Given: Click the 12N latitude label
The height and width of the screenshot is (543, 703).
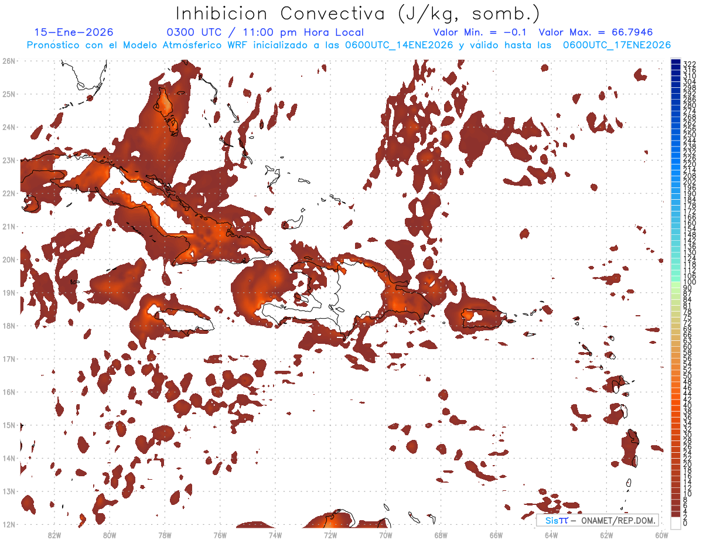Looking at the screenshot, I should (x=9, y=524).
